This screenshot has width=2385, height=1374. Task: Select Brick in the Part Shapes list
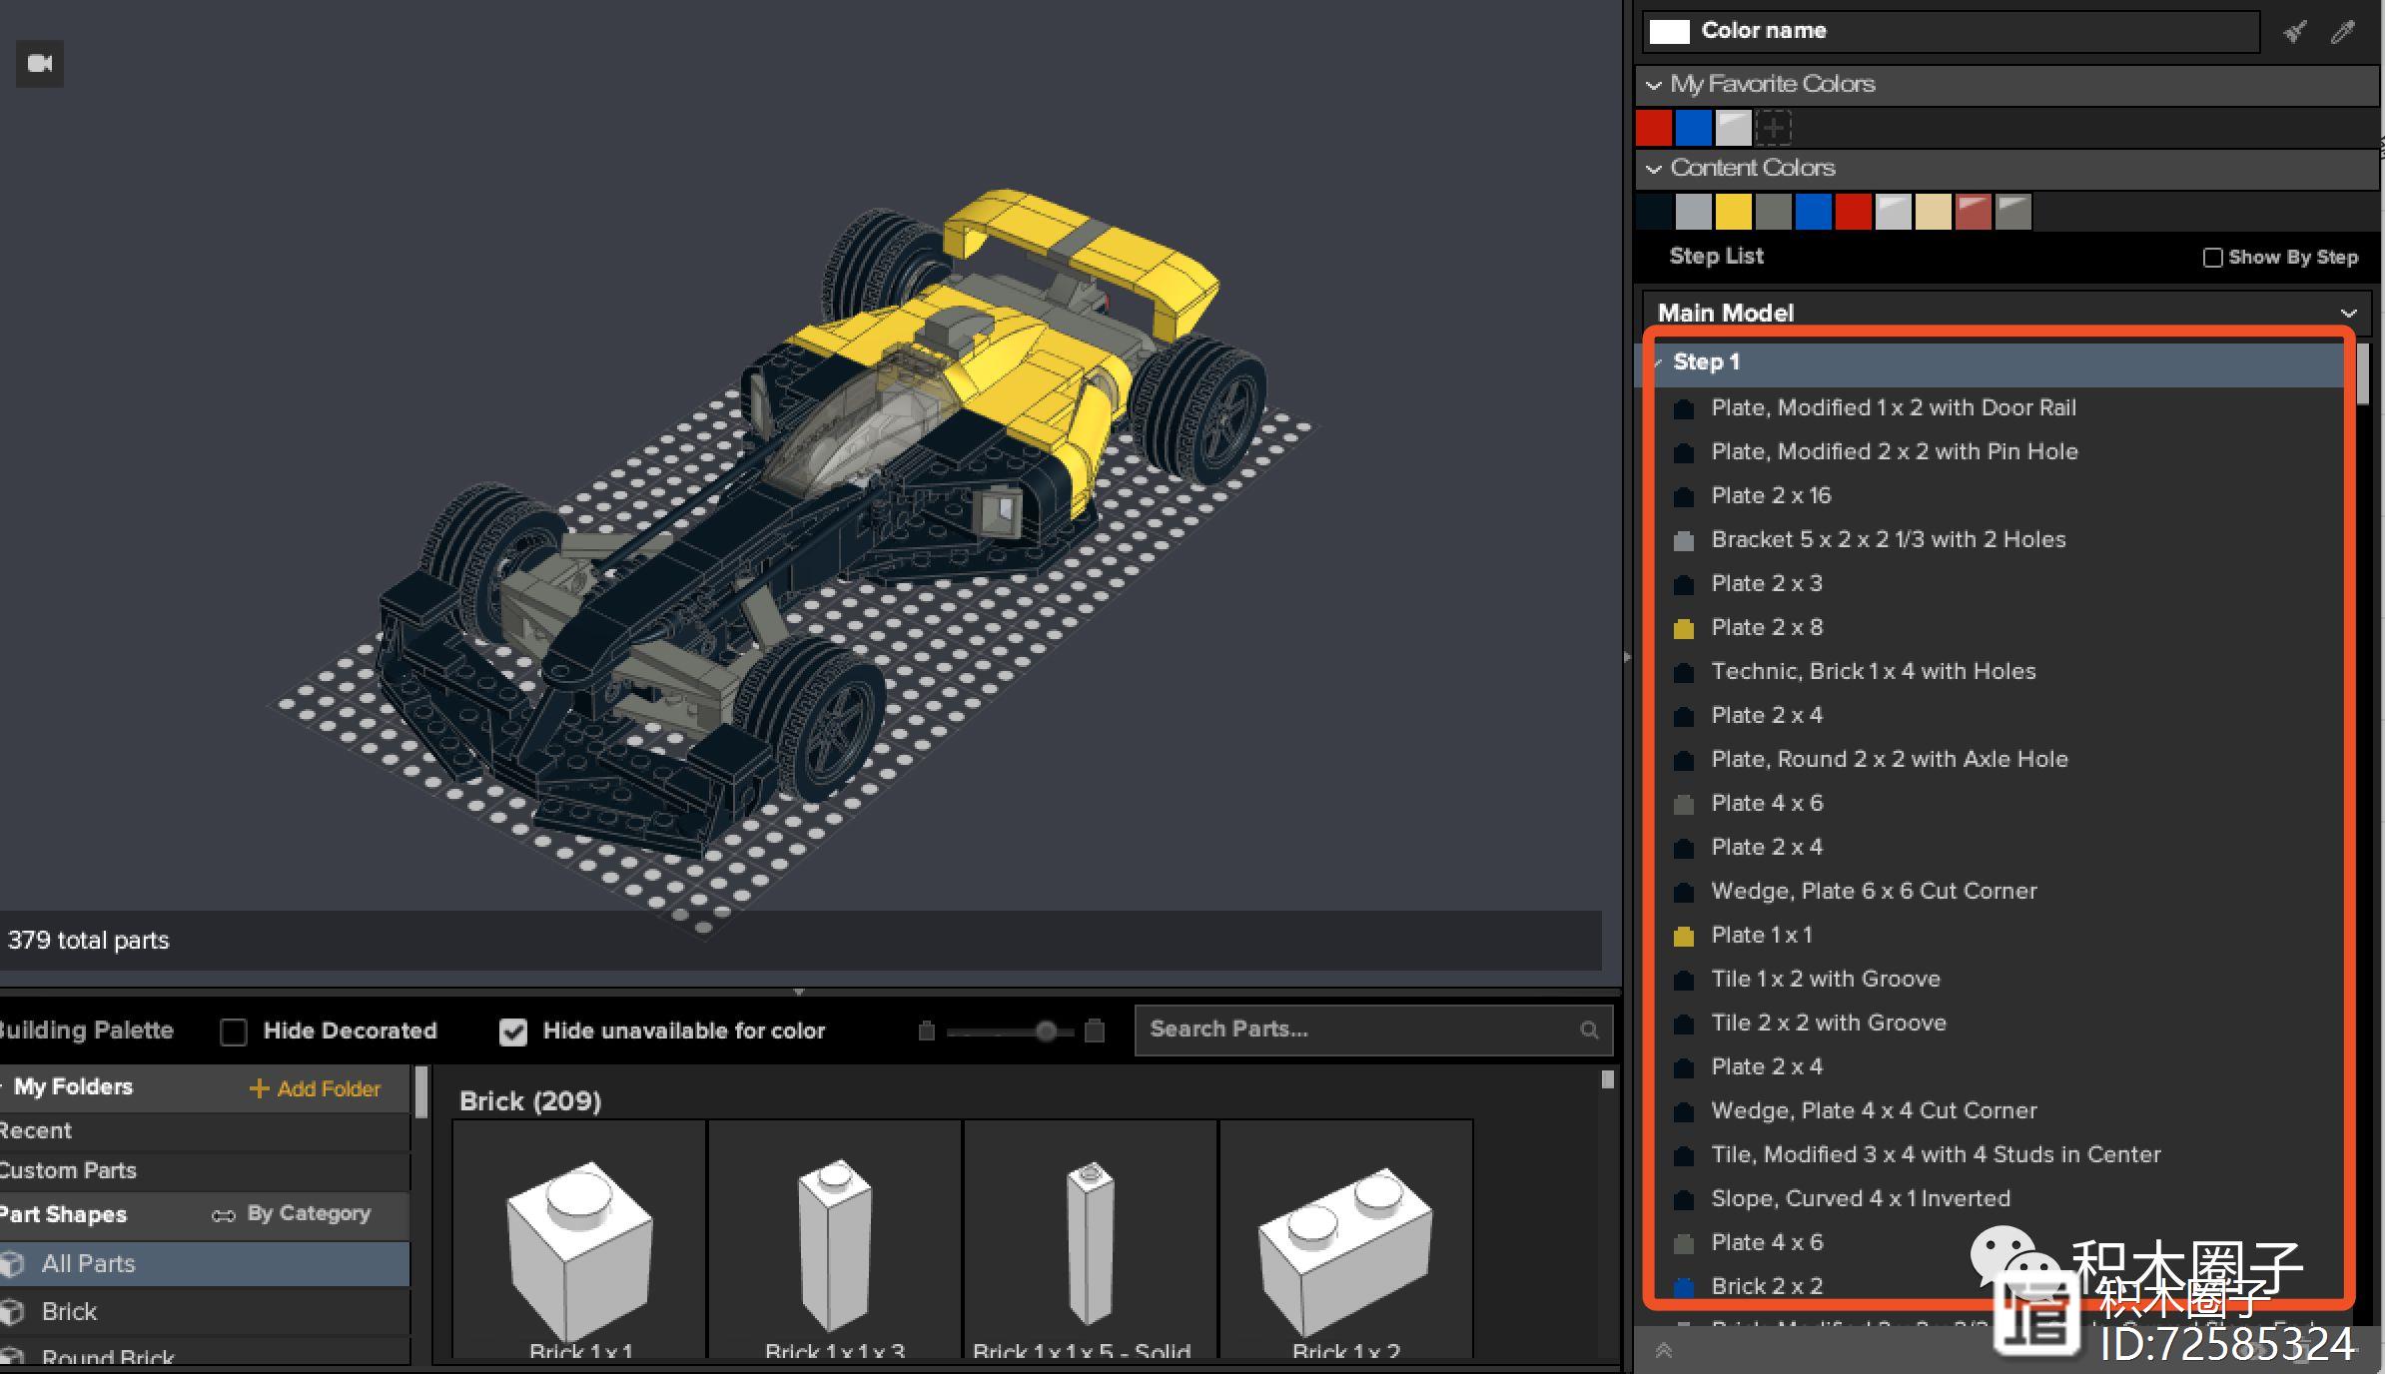click(69, 1311)
